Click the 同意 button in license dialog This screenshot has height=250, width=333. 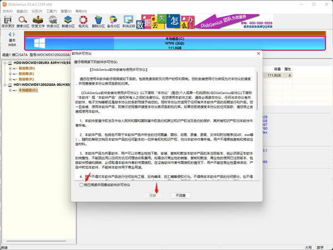[153, 195]
